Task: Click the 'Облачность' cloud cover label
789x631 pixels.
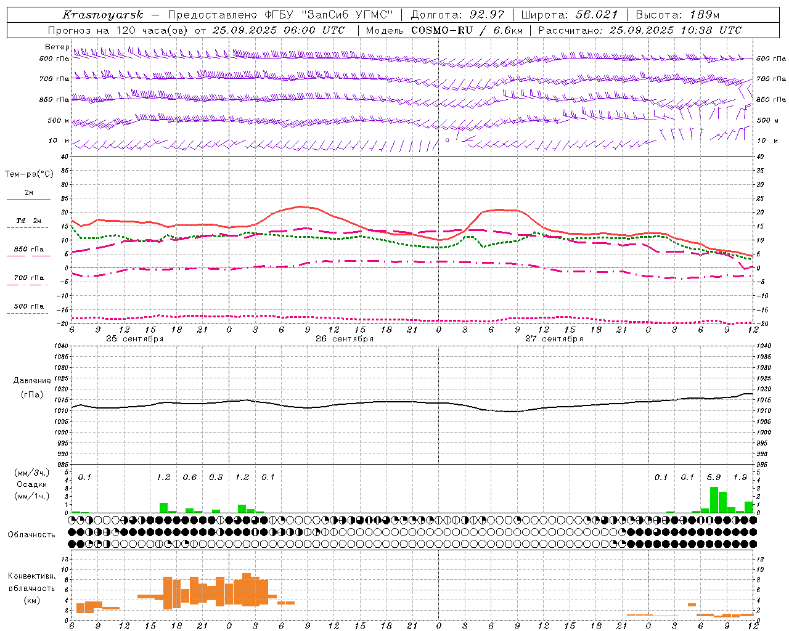Action: pos(31,534)
